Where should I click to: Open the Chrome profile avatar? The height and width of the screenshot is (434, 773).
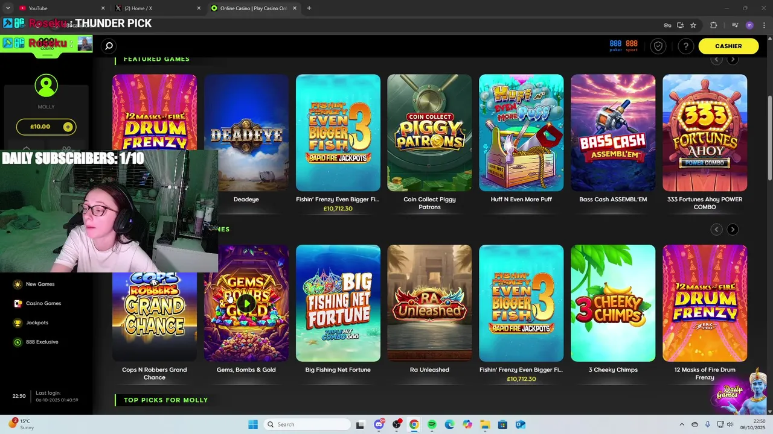click(749, 25)
